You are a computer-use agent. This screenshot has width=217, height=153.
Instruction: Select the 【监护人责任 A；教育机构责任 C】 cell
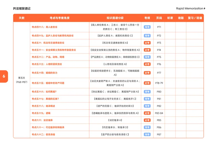tap(115, 36)
